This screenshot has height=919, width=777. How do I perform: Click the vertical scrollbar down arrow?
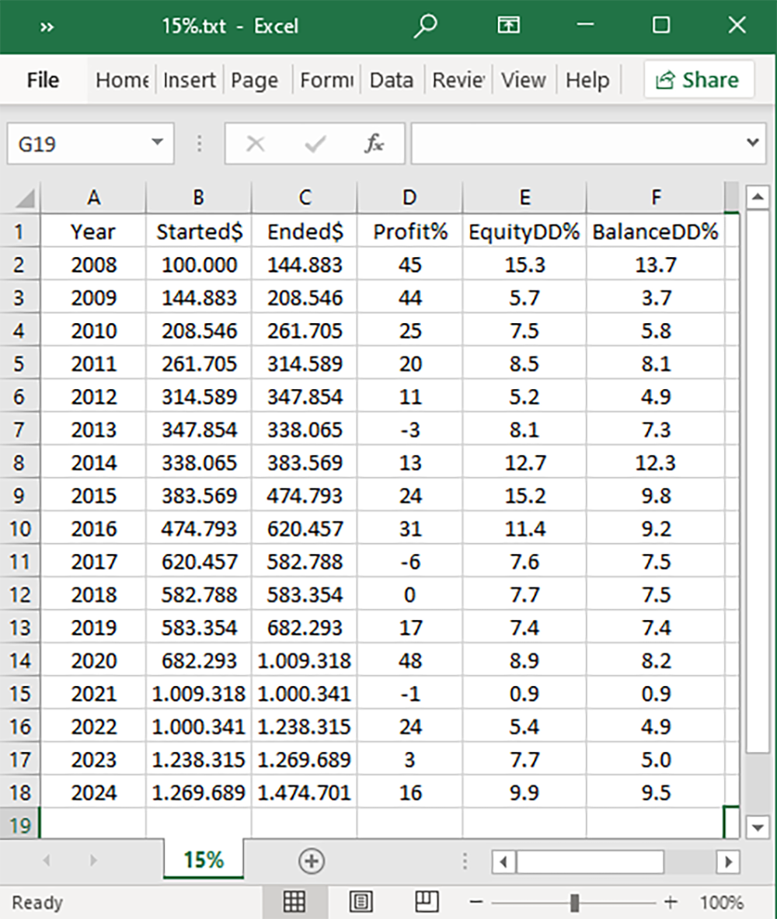[x=758, y=828]
